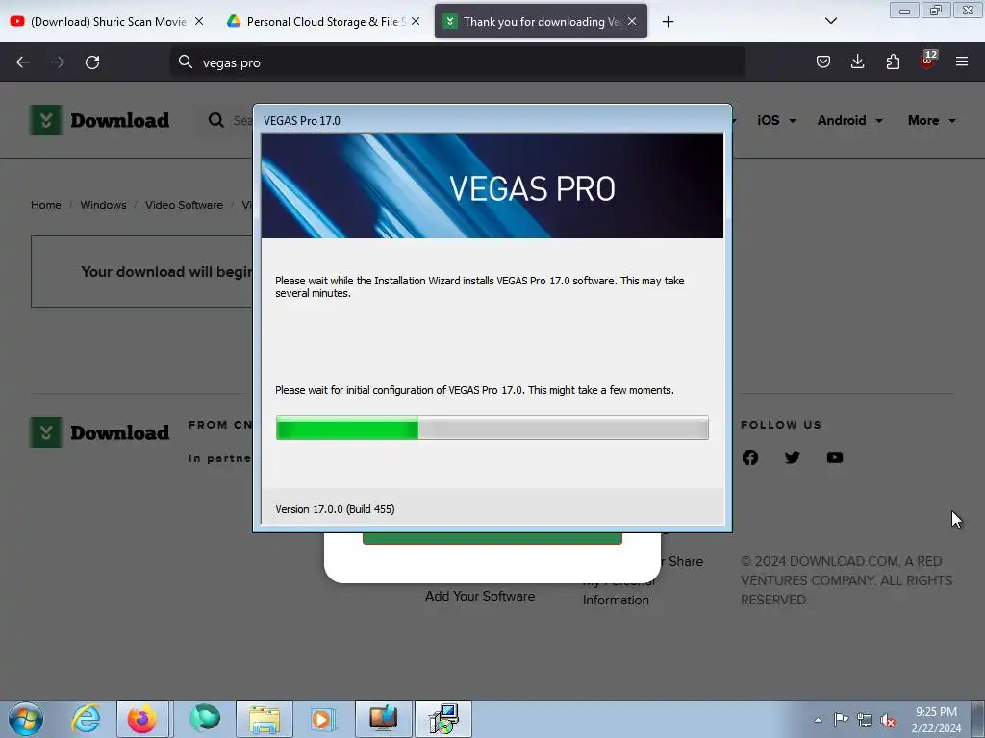Click the VEGAS Pro installer progress bar
Viewport: 985px width, 738px height.
492,428
